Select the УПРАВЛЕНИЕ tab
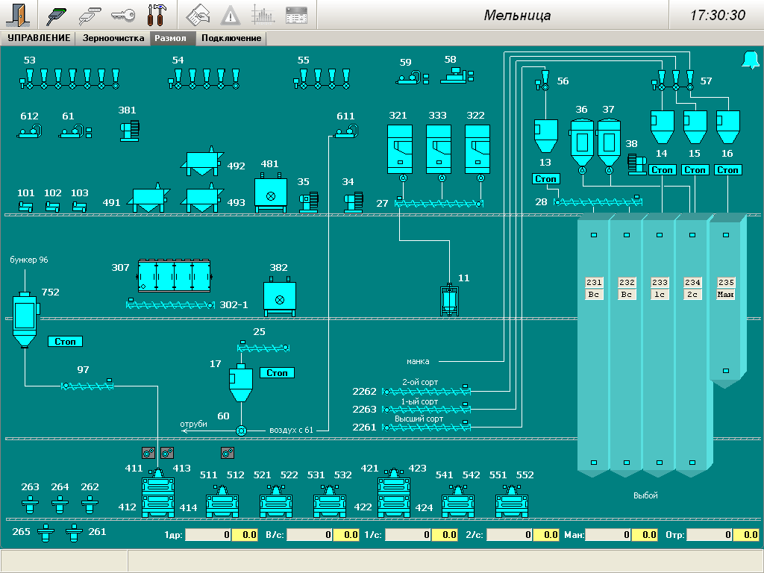Image resolution: width=764 pixels, height=573 pixels. pyautogui.click(x=39, y=38)
